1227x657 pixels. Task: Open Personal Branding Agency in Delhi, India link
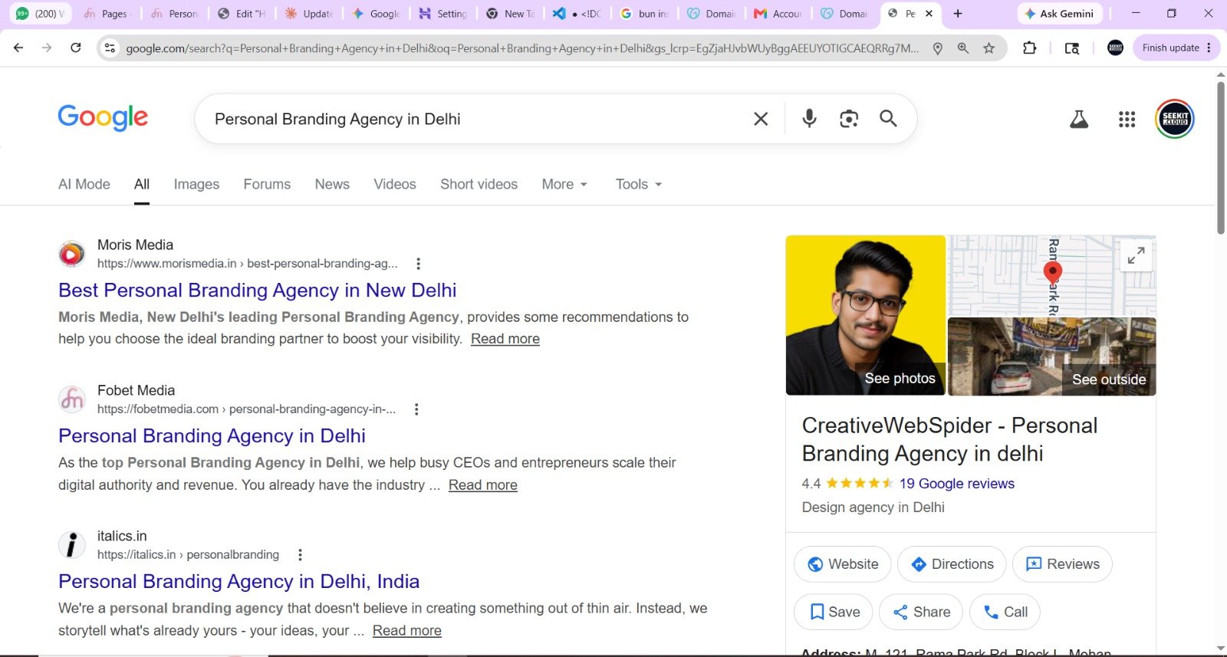[239, 582]
